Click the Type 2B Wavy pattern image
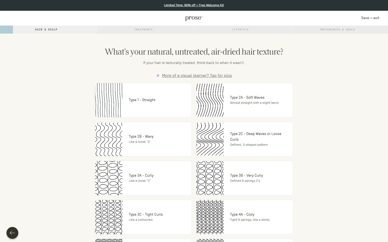The width and height of the screenshot is (388, 242). pyautogui.click(x=109, y=139)
